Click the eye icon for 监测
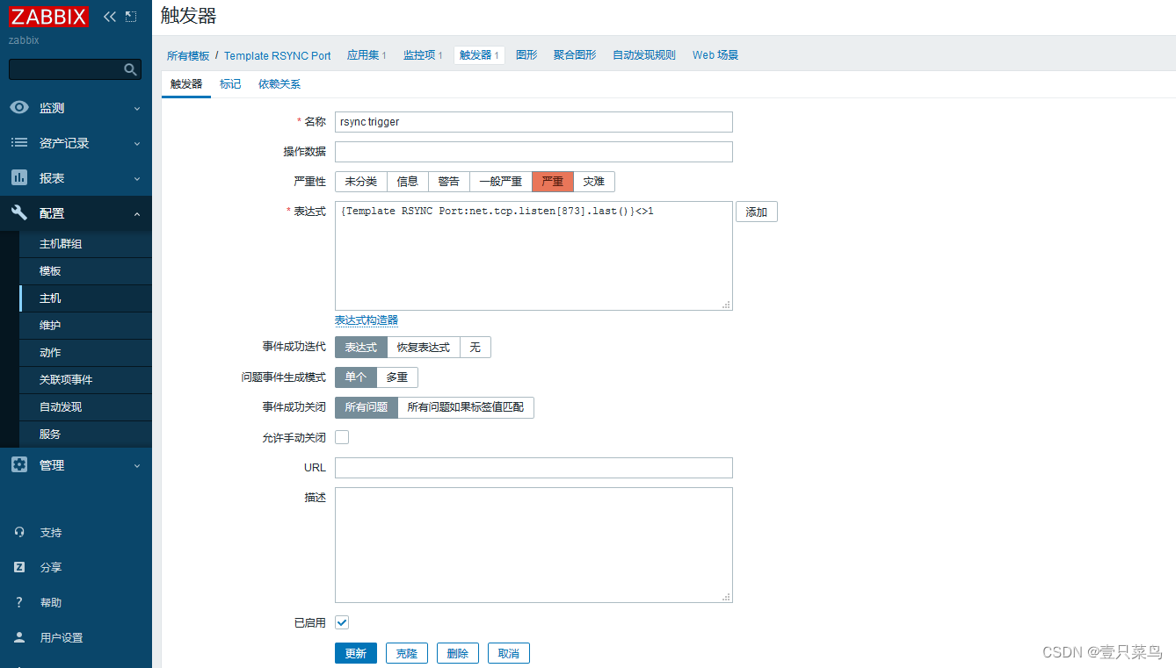This screenshot has width=1176, height=668. point(19,107)
